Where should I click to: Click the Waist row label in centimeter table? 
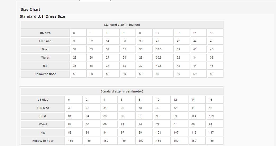pos(43,124)
